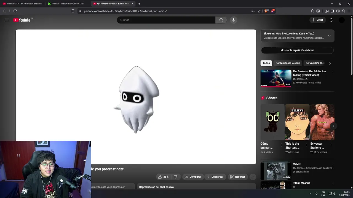Viewport: 353px width, 198px height.
Task: Open the media control music note icon
Action: click(327, 11)
